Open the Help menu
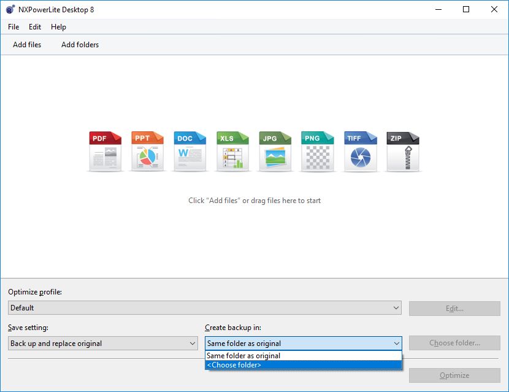This screenshot has height=392, width=509. coord(58,27)
